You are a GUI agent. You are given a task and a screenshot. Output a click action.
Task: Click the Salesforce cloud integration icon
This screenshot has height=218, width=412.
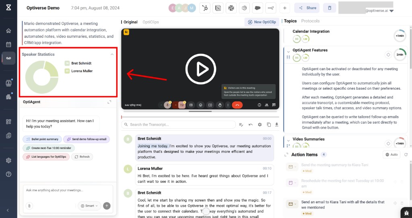click(257, 8)
